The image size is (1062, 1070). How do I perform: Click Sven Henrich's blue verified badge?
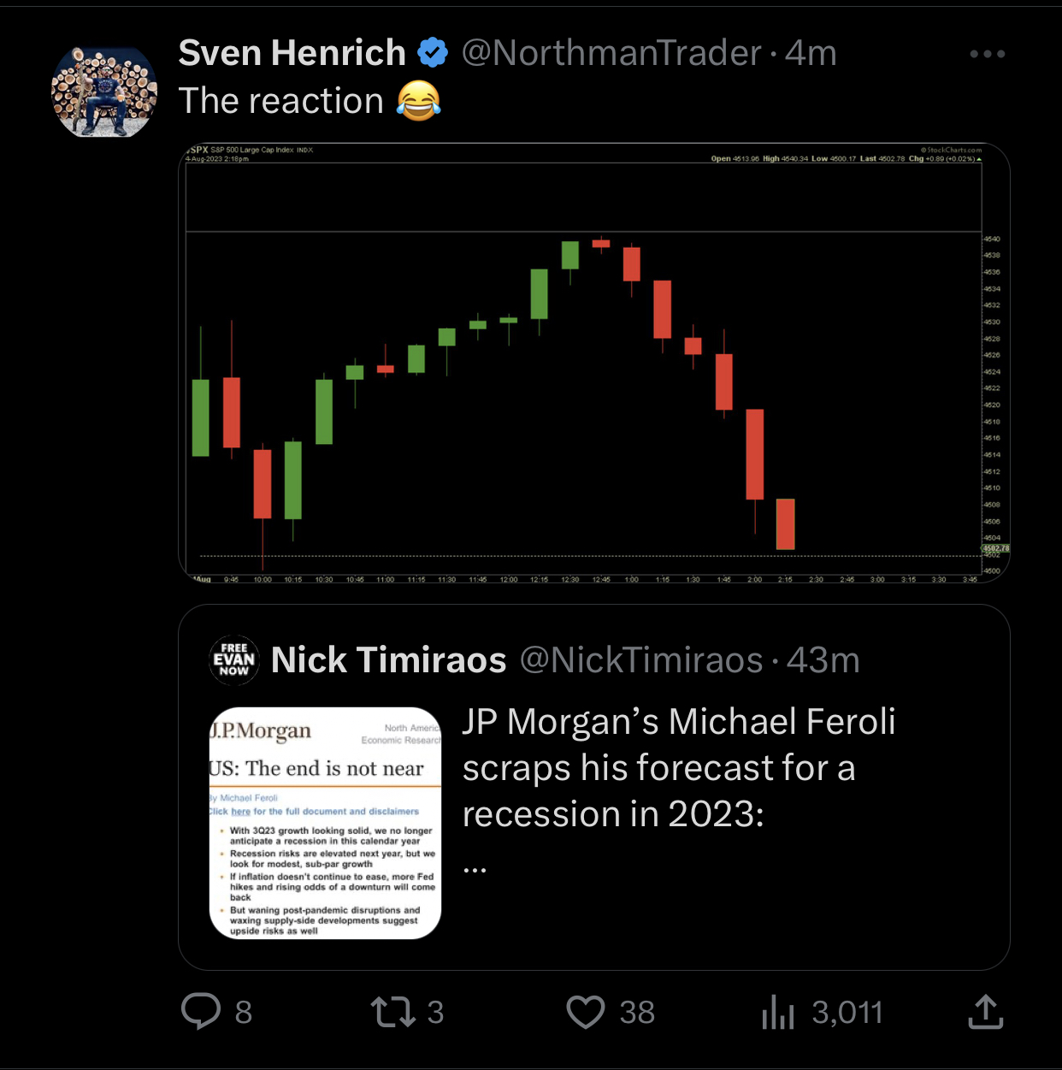pyautogui.click(x=433, y=53)
